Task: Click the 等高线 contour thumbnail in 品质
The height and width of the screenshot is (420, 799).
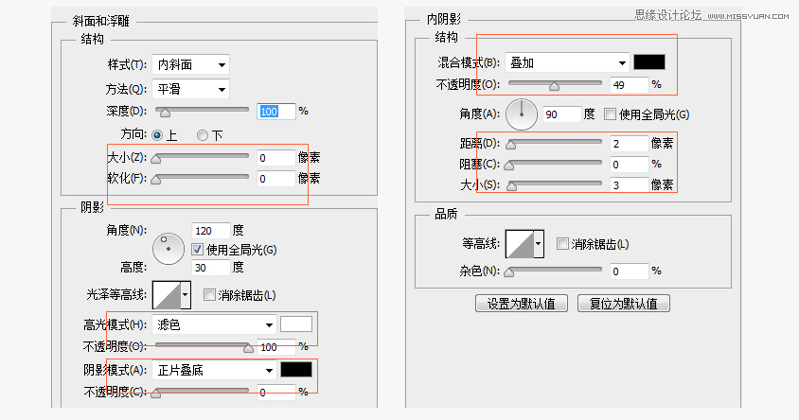Action: pos(520,244)
